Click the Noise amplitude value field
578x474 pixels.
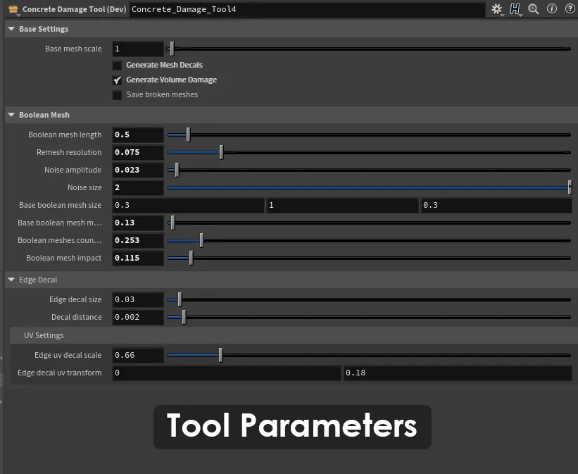pos(138,170)
